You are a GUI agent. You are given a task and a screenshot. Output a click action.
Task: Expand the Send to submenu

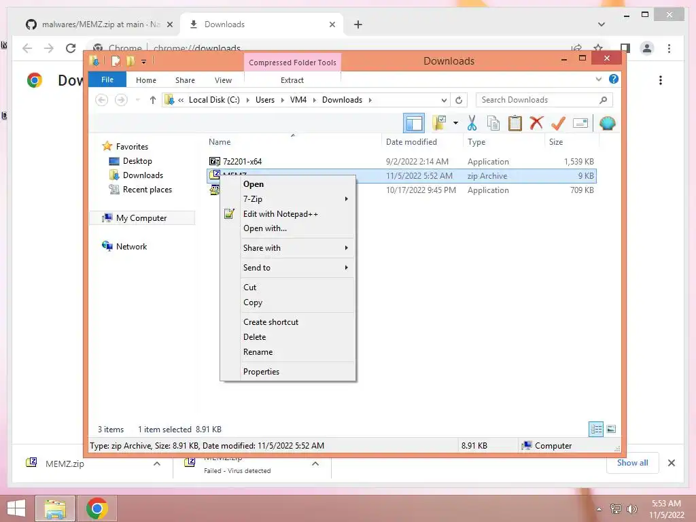288,268
